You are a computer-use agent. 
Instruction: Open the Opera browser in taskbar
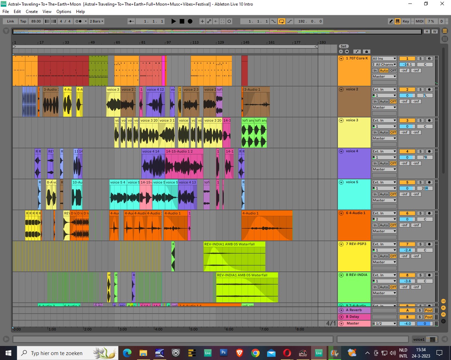coord(287,353)
